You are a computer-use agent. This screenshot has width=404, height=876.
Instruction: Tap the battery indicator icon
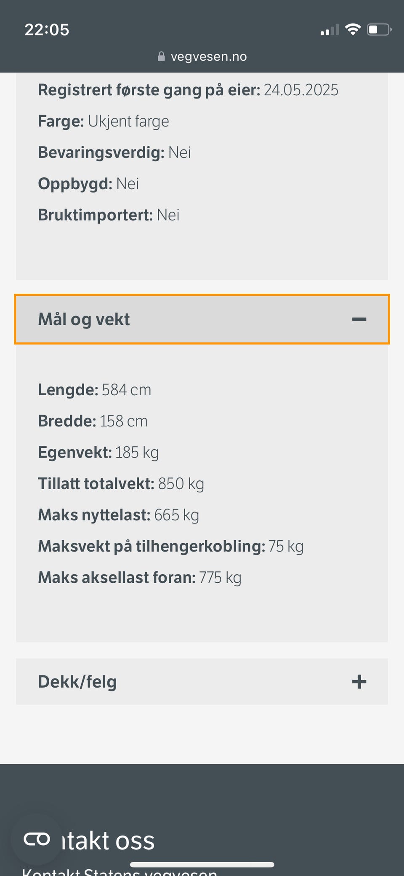tap(379, 29)
